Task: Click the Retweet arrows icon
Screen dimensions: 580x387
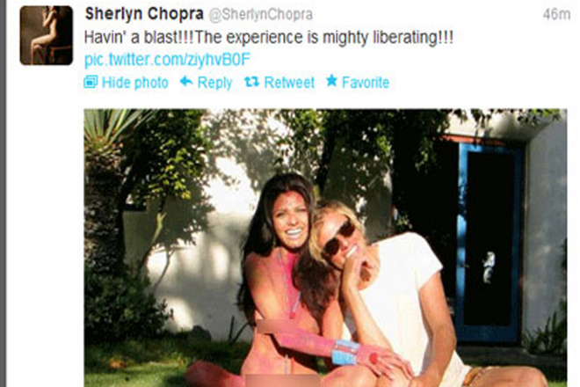Action: point(252,82)
